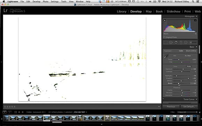Image resolution: width=202 pixels, height=126 pixels.
Task: Select the Crop Overlay grid tool
Action: tap(166, 42)
